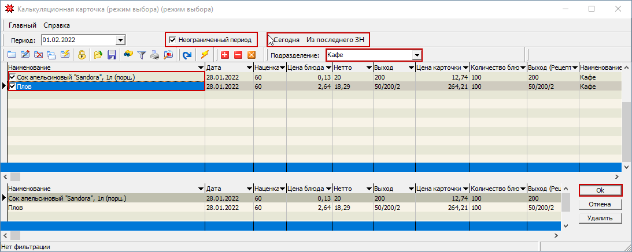Image resolution: width=632 pixels, height=252 pixels.
Task: Open the Справка menu
Action: [57, 25]
